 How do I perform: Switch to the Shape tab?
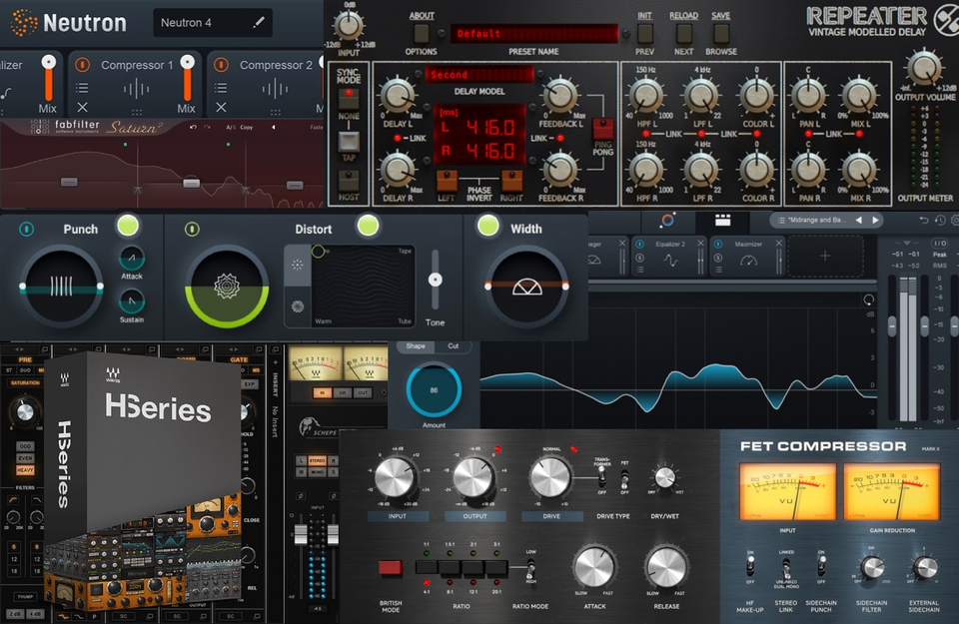[416, 345]
